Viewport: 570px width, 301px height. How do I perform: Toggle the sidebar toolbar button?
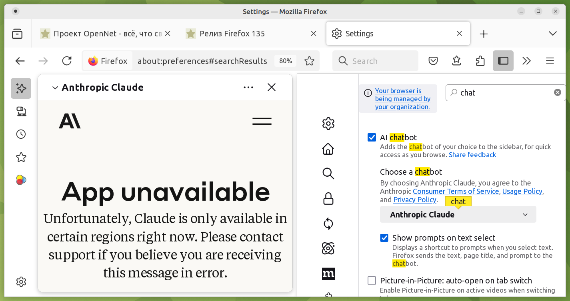(503, 61)
